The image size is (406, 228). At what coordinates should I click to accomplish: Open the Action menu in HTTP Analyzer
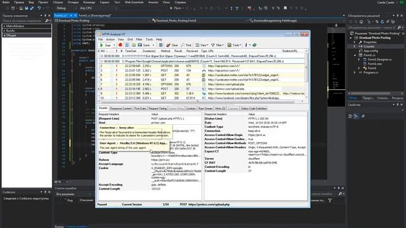(110, 39)
